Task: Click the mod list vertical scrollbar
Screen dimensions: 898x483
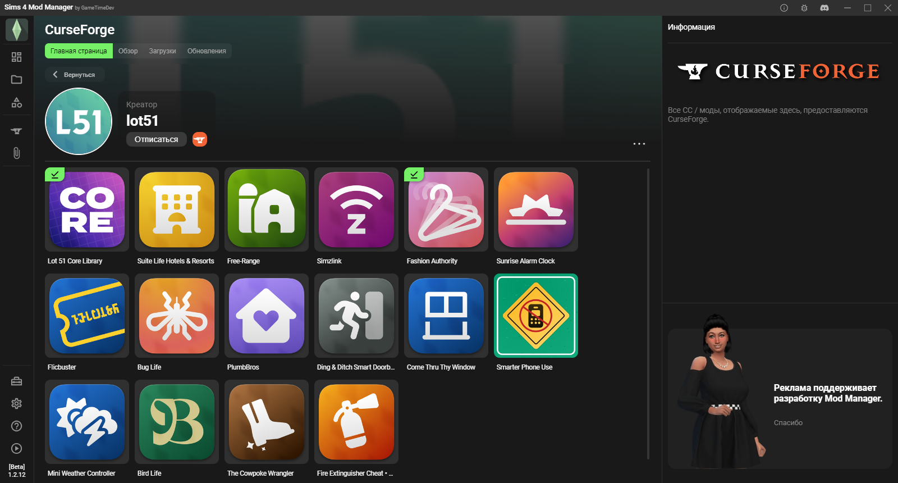Action: click(648, 313)
